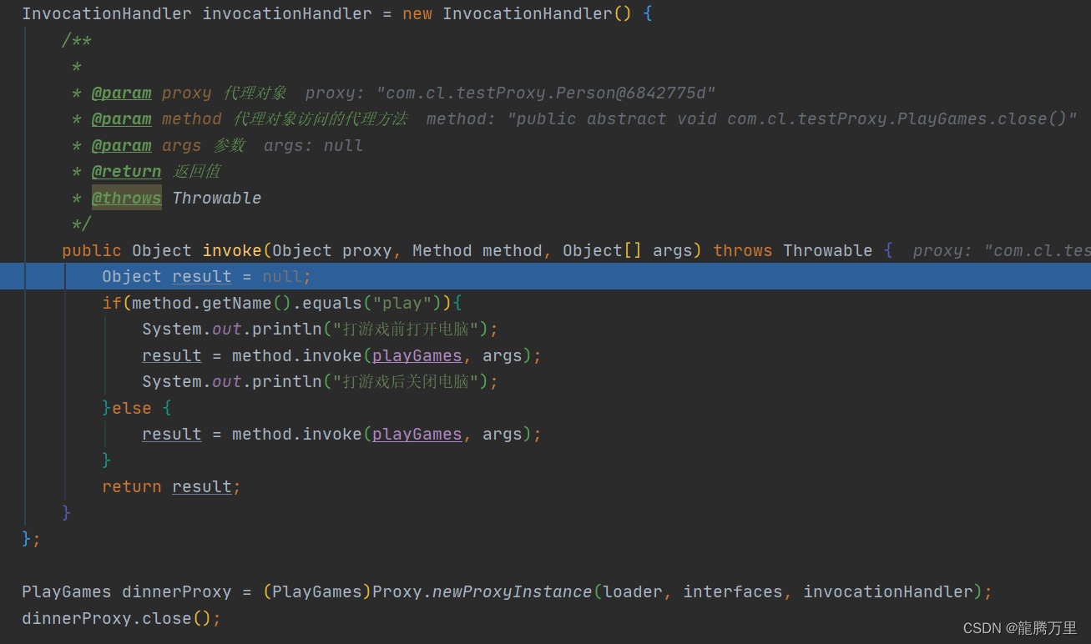Click the "打游戏后关闭电脑" string literal
The width and height of the screenshot is (1091, 644).
click(406, 381)
